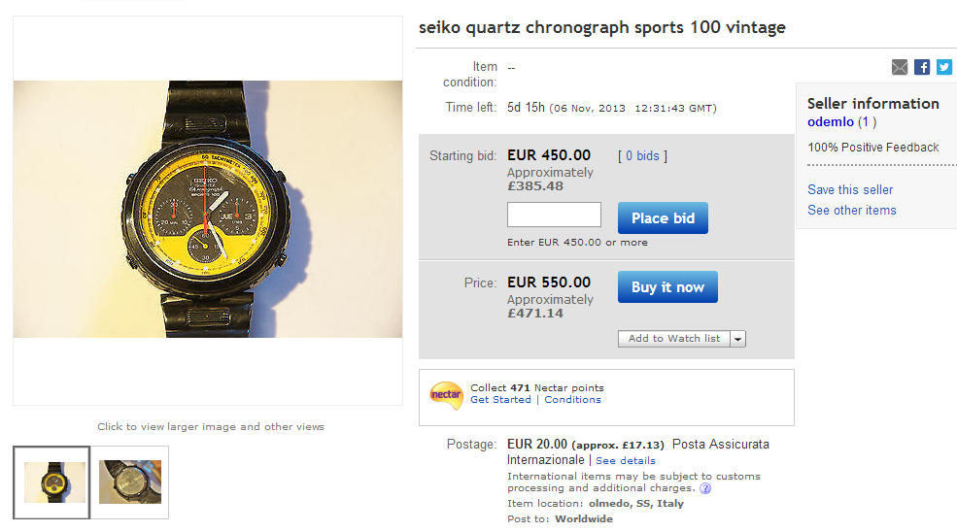The height and width of the screenshot is (532, 957).
Task: Click seller feedback score 1
Action: (867, 122)
